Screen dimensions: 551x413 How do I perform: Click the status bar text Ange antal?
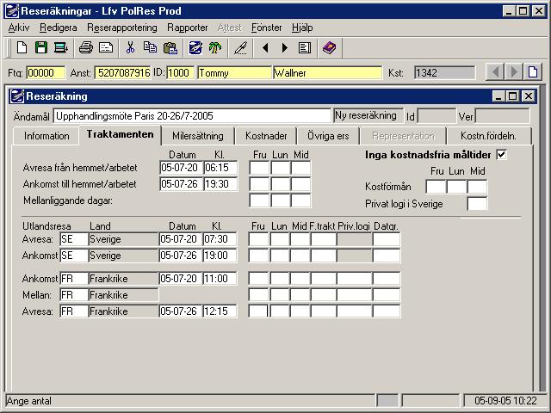point(28,401)
